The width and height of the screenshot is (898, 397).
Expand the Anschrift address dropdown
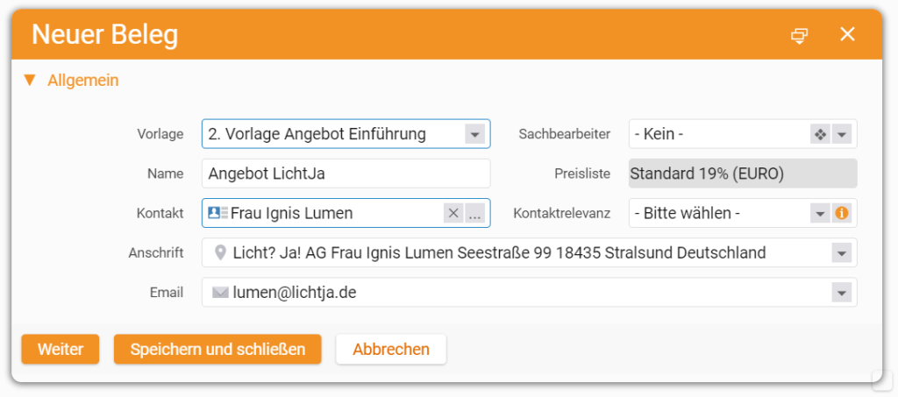click(x=841, y=253)
